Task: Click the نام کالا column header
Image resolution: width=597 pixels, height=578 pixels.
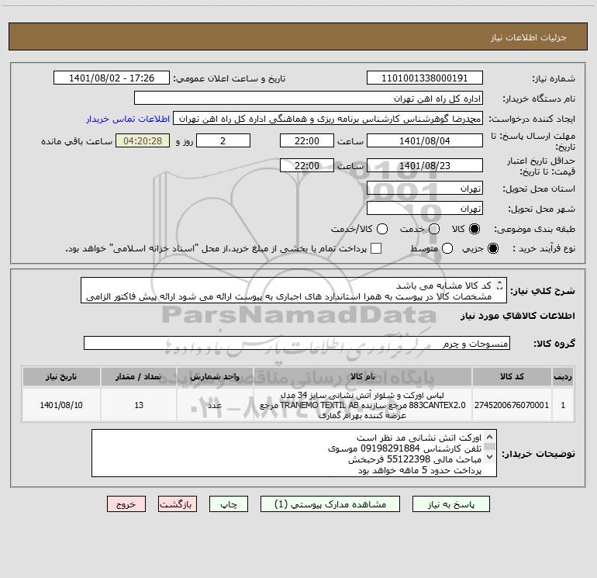Action: click(363, 376)
